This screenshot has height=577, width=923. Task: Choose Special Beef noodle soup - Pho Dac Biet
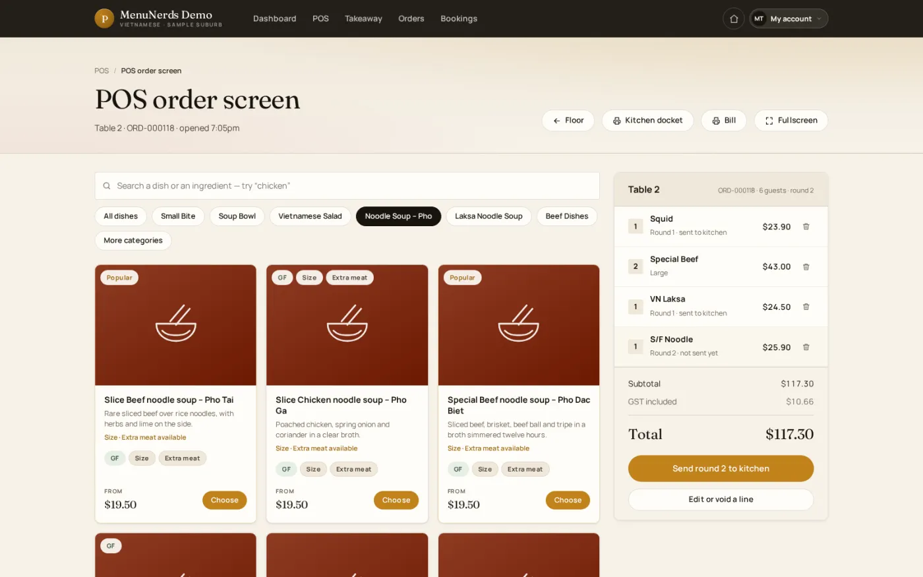click(568, 501)
